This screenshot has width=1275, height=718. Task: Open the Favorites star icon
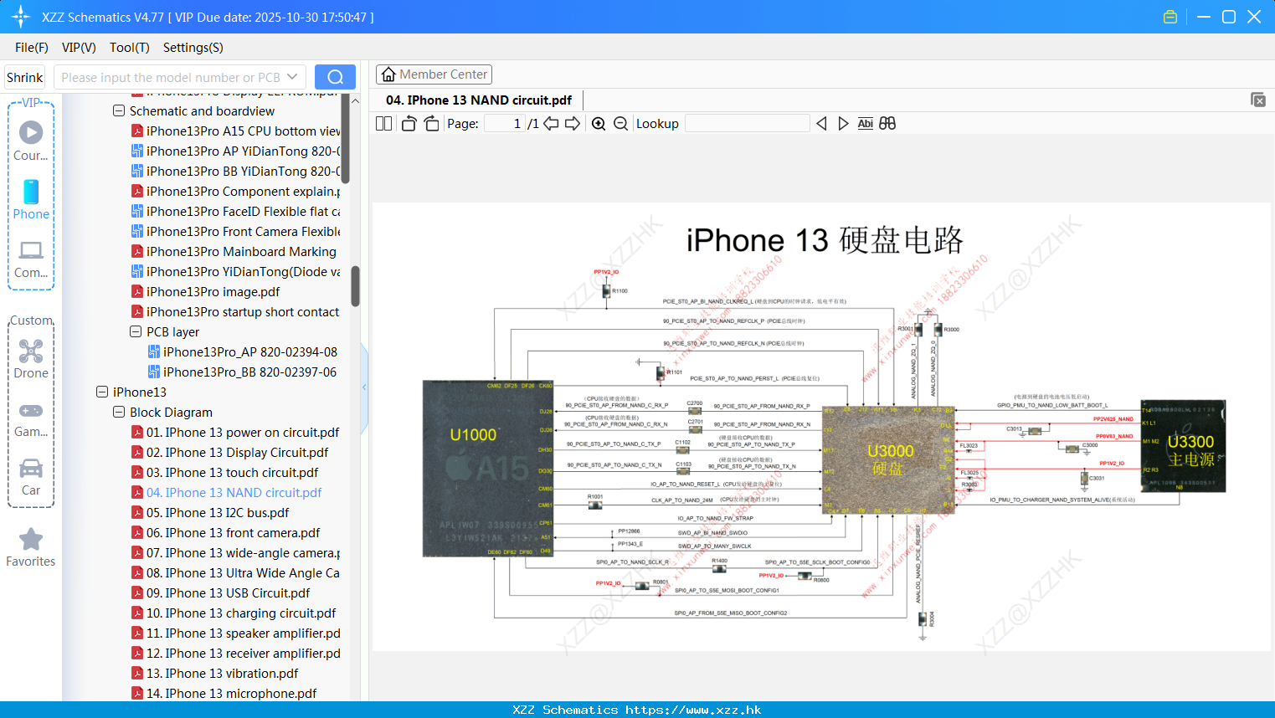31,539
